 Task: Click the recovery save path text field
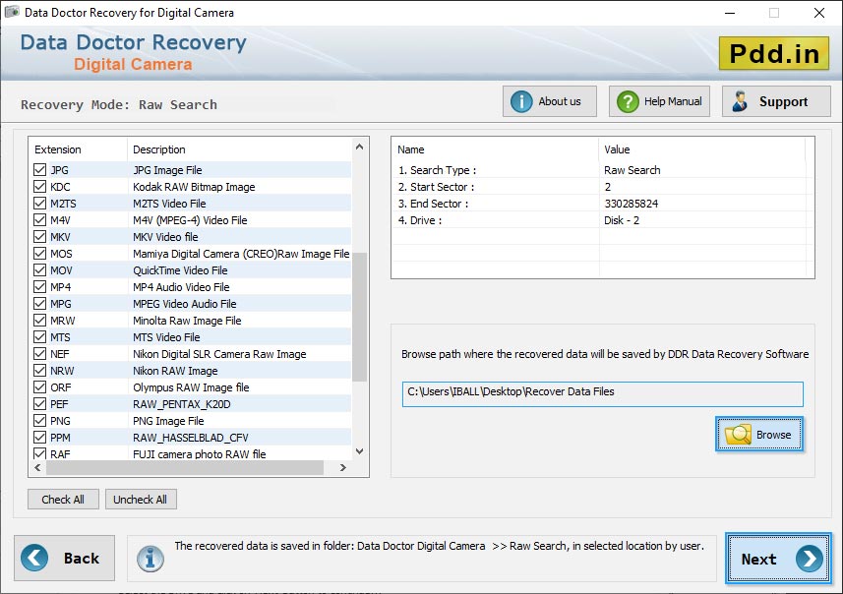pyautogui.click(x=603, y=393)
